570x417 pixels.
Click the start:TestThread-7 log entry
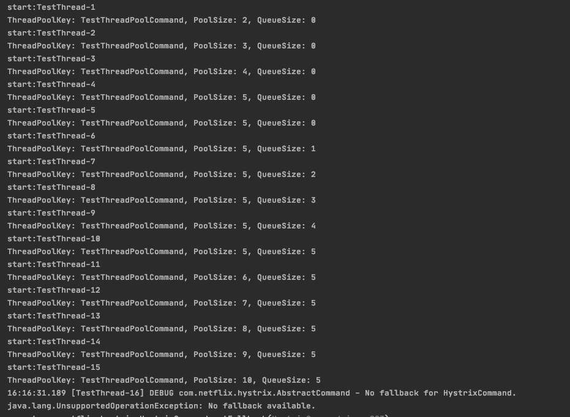click(51, 162)
